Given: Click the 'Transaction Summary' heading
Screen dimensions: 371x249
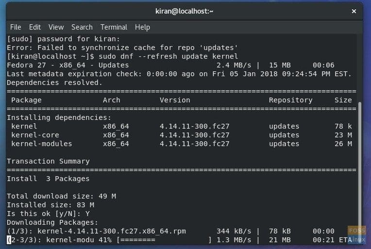Looking at the screenshot, I should point(48,161).
